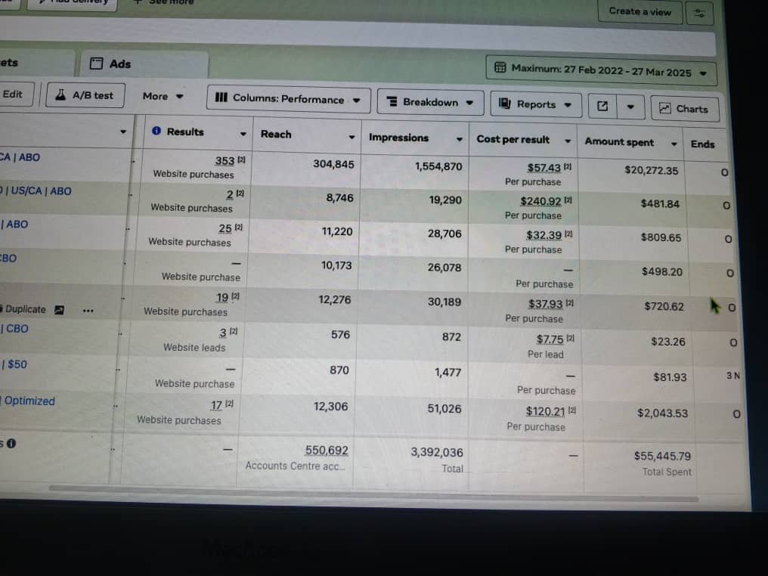This screenshot has width=768, height=576.
Task: Sort by the Amount spent column header
Action: point(619,142)
